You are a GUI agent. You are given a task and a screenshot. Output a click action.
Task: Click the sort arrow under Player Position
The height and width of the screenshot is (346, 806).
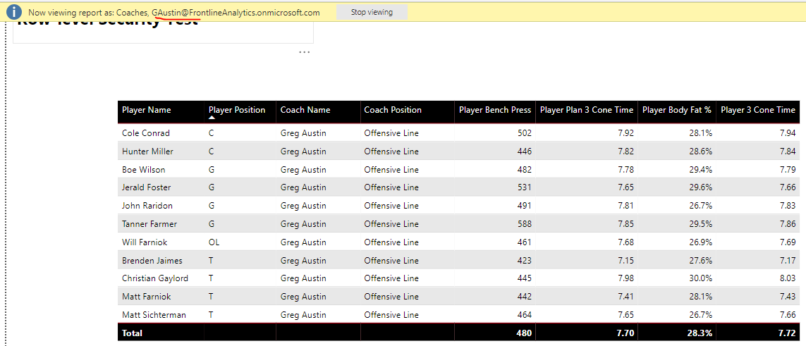(212, 118)
